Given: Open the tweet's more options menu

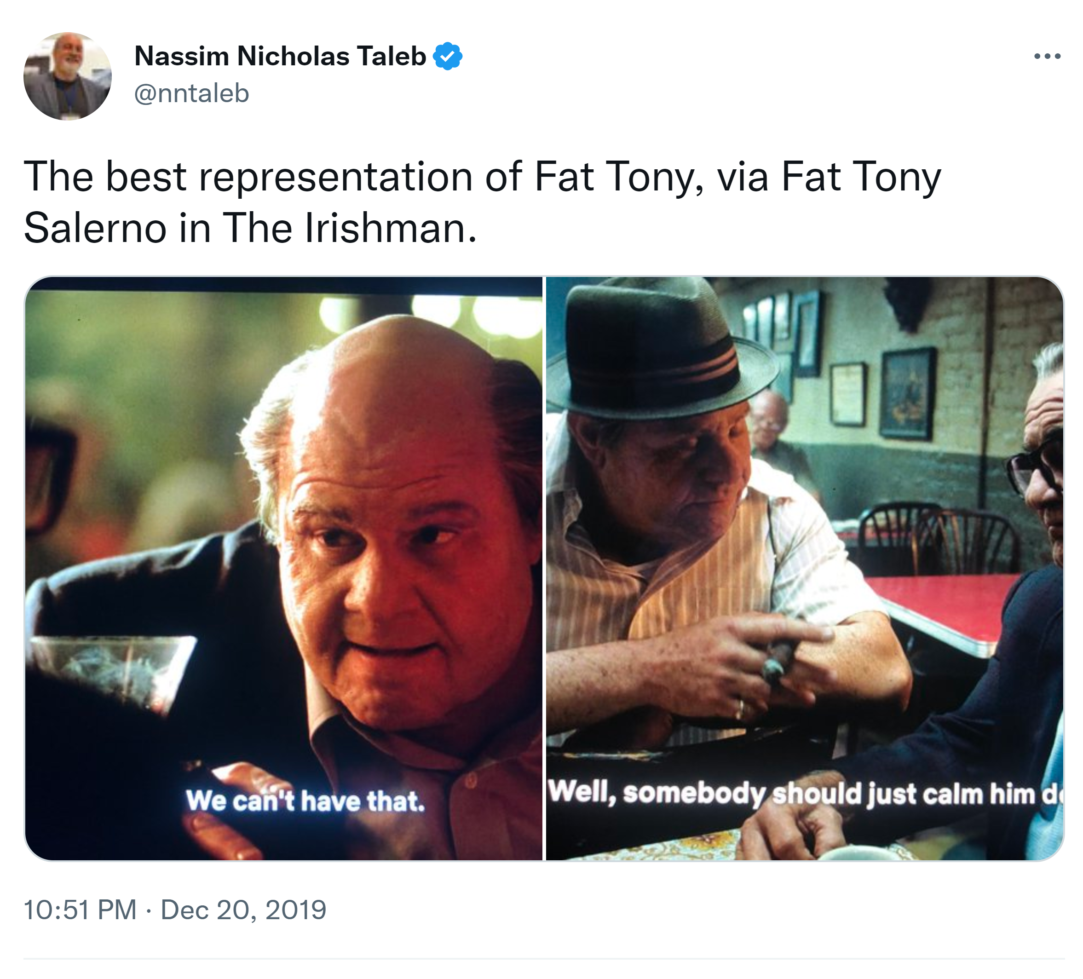Looking at the screenshot, I should pyautogui.click(x=1047, y=56).
